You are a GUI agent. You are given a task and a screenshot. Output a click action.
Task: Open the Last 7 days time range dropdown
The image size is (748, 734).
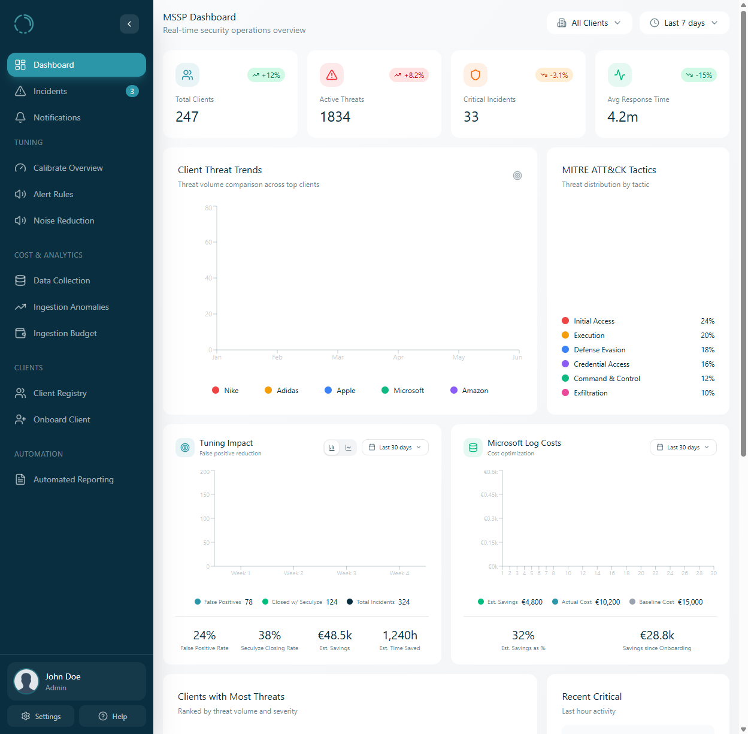pos(684,23)
